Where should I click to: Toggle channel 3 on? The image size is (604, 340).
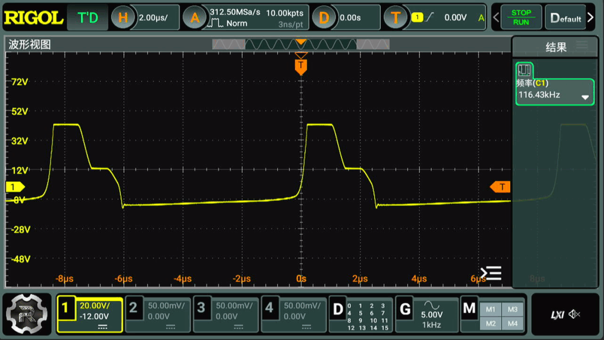pyautogui.click(x=201, y=308)
